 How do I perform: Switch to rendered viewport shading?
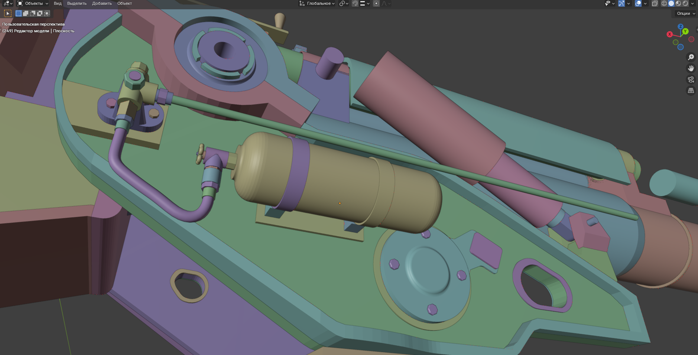click(685, 3)
